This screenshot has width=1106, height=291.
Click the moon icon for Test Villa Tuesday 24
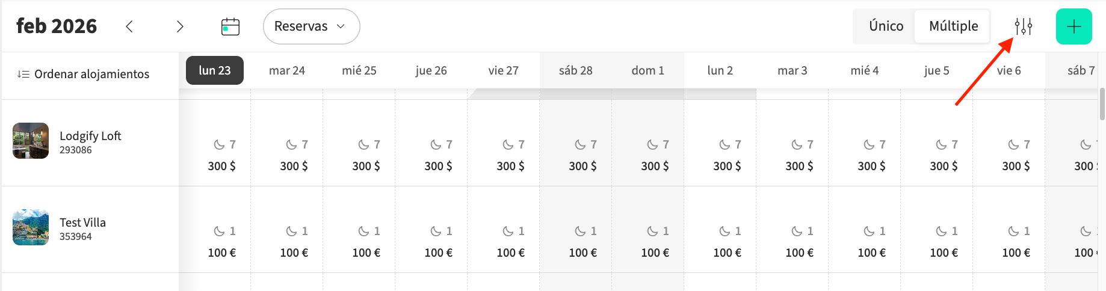tap(292, 231)
